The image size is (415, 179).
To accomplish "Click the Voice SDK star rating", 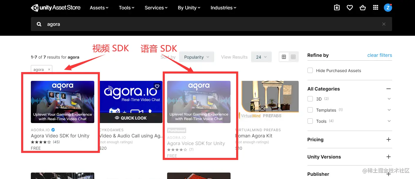I will tap(177, 150).
